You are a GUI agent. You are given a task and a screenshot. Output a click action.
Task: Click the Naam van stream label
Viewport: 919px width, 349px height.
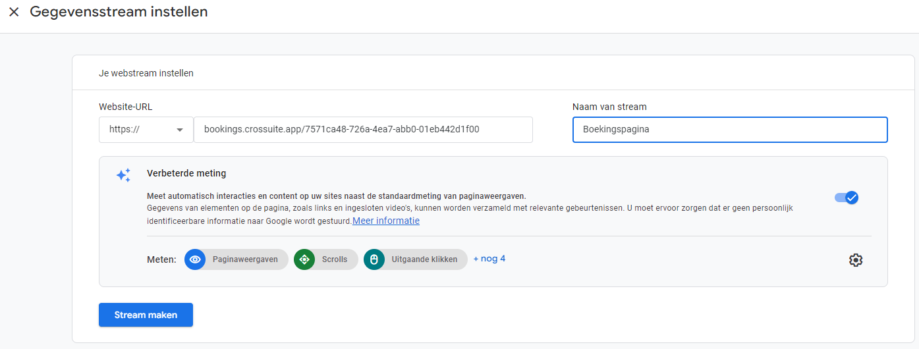point(609,107)
